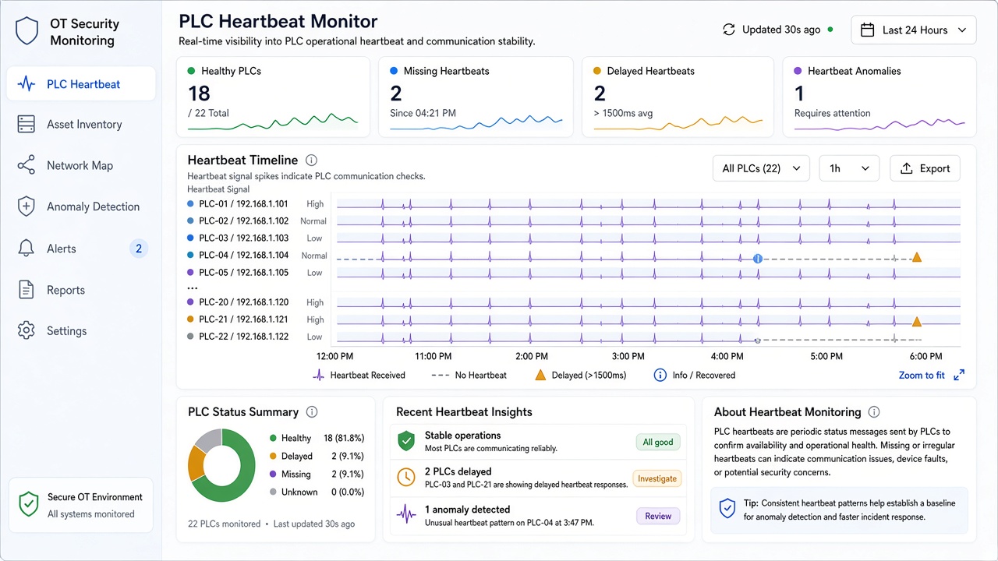
Task: Select the PLC-22 / 192.168.1.122 row
Action: 573,337
